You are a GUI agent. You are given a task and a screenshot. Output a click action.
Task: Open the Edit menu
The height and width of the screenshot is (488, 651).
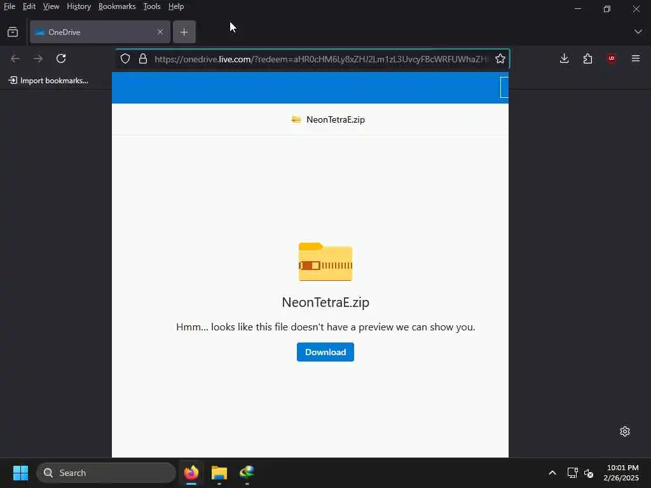(29, 6)
